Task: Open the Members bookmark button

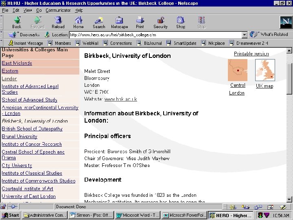Action: click(x=59, y=43)
